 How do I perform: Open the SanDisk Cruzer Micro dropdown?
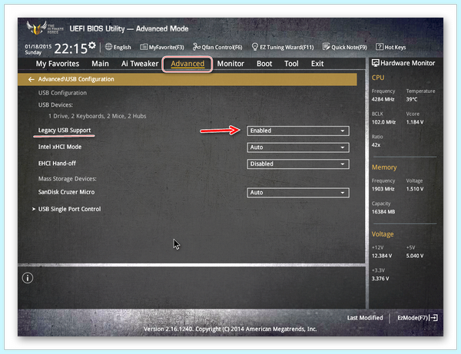pyautogui.click(x=298, y=193)
